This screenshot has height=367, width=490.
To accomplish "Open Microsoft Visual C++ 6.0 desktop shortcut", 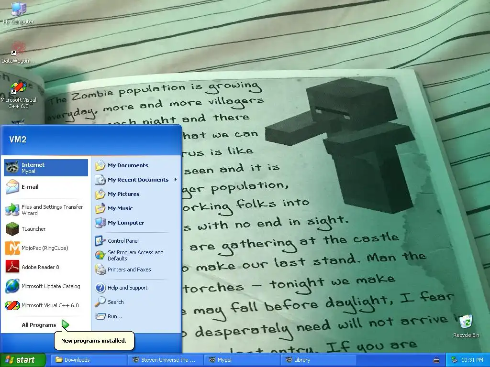I will [x=18, y=95].
